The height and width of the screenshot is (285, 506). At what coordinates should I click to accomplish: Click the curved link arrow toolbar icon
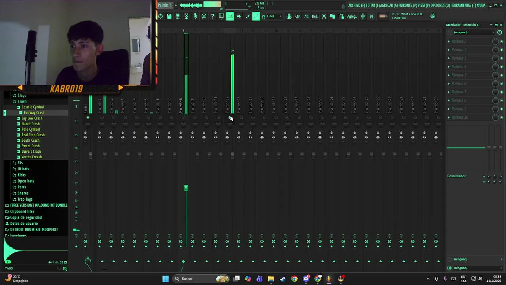tap(247, 16)
